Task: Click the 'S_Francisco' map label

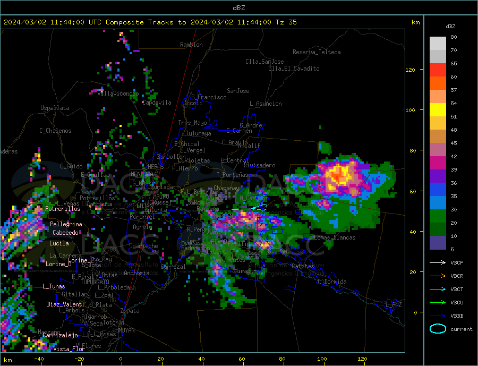Action: click(209, 97)
